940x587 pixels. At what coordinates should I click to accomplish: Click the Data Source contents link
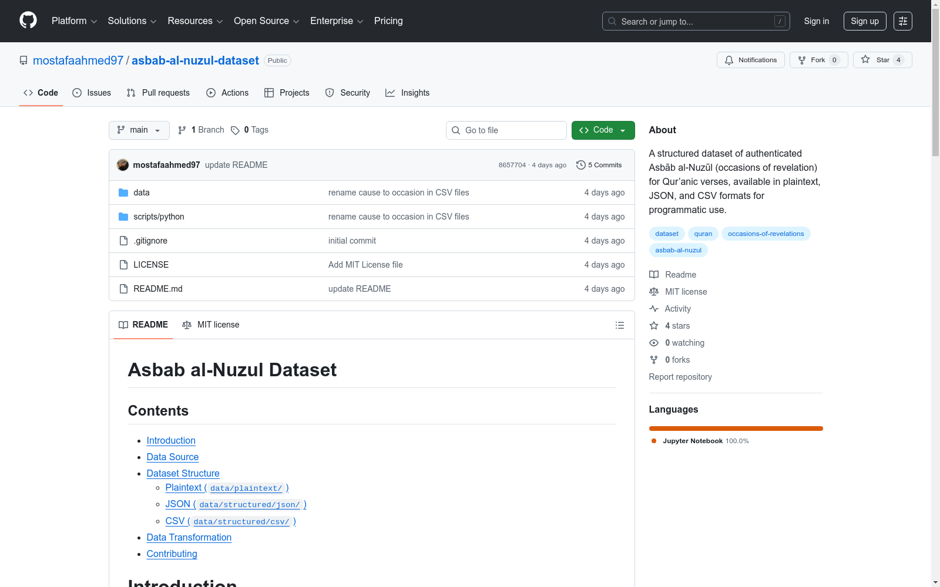[x=173, y=457]
